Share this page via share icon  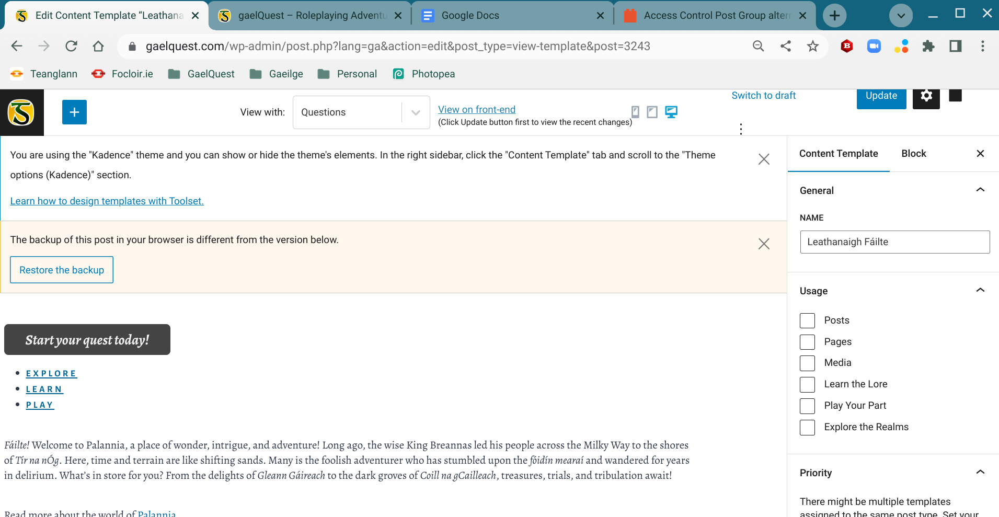(x=785, y=46)
